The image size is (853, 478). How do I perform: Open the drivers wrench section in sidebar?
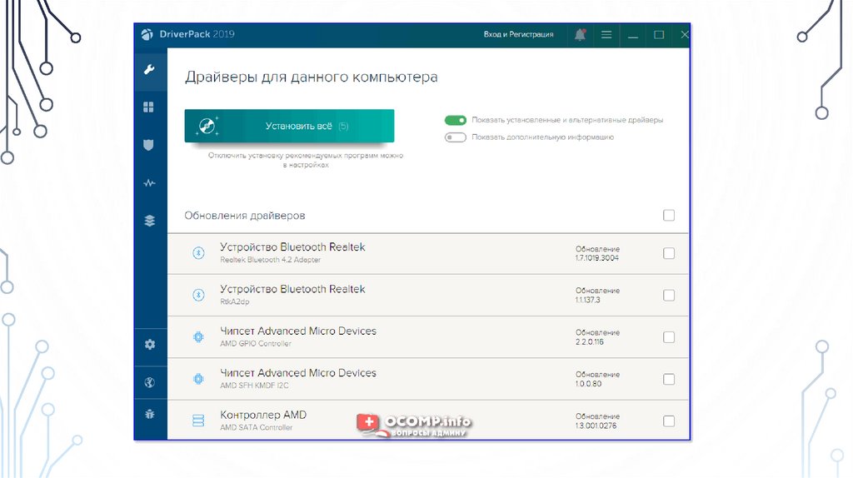(150, 69)
